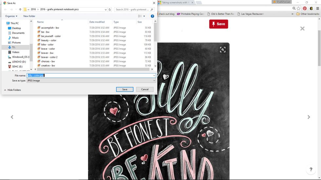Close the 'Taking screenshots' Chrome tab
321x180 pixels.
click(192, 3)
